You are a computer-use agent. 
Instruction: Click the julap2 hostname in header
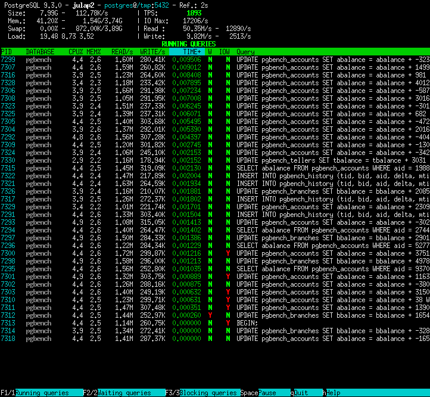pyautogui.click(x=83, y=5)
